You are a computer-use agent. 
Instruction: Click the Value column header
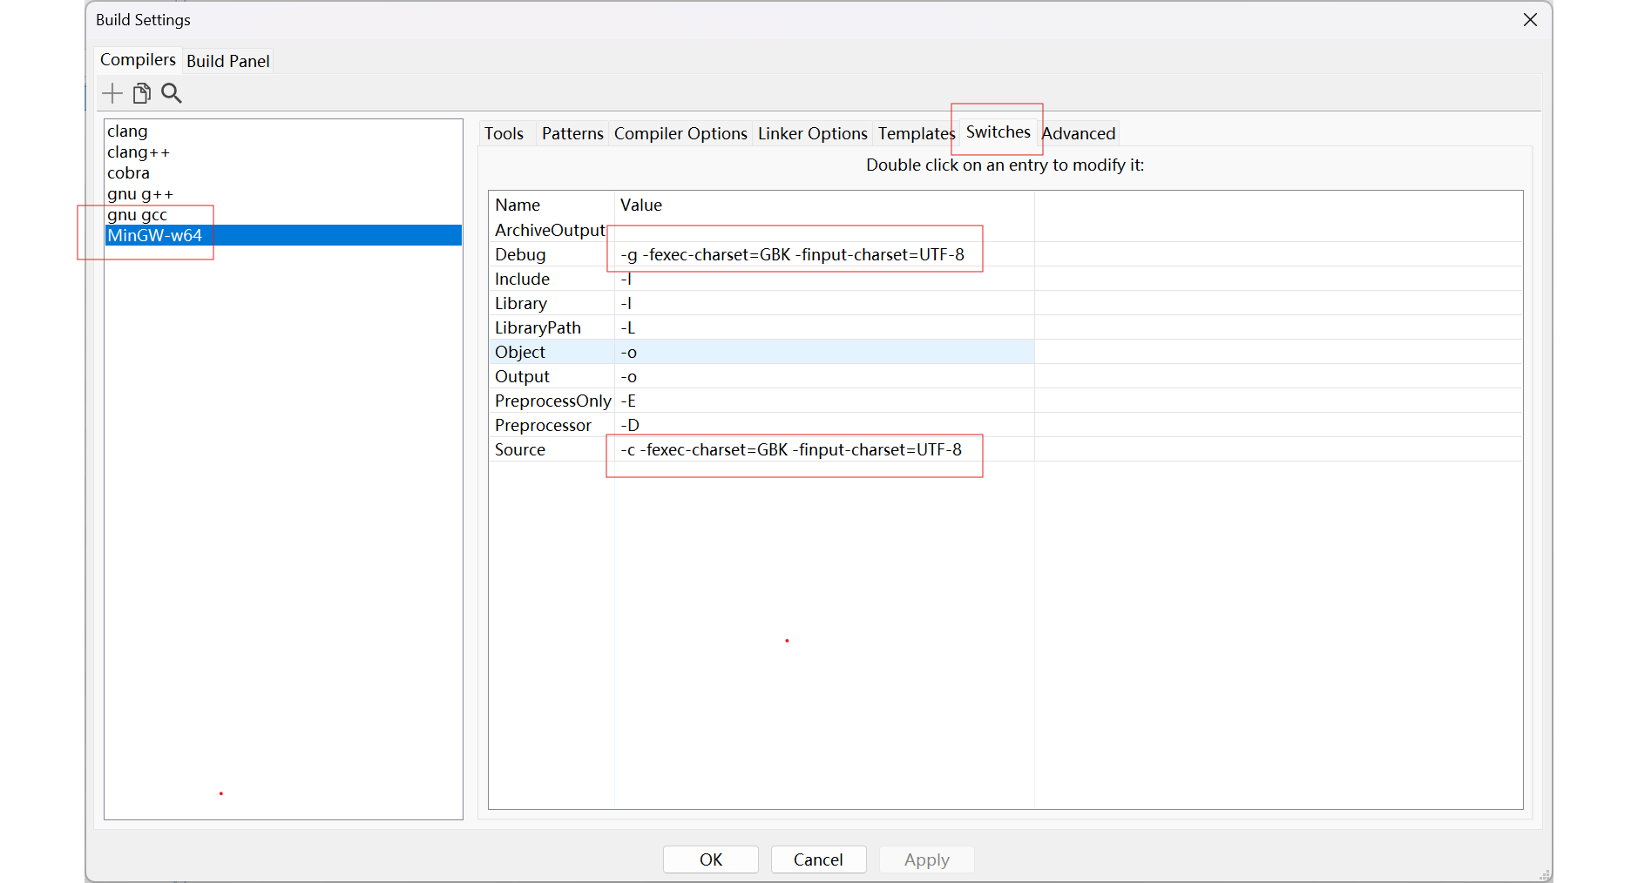tap(824, 205)
